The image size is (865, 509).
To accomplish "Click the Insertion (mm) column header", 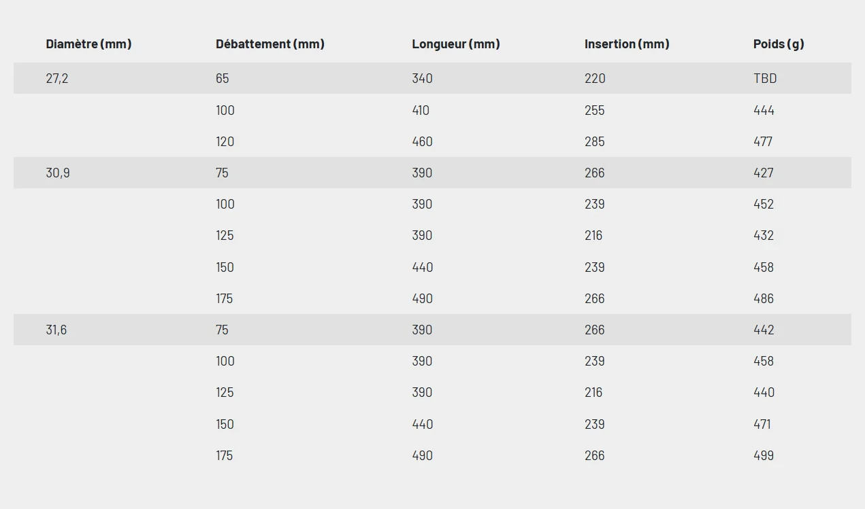I will tap(627, 44).
